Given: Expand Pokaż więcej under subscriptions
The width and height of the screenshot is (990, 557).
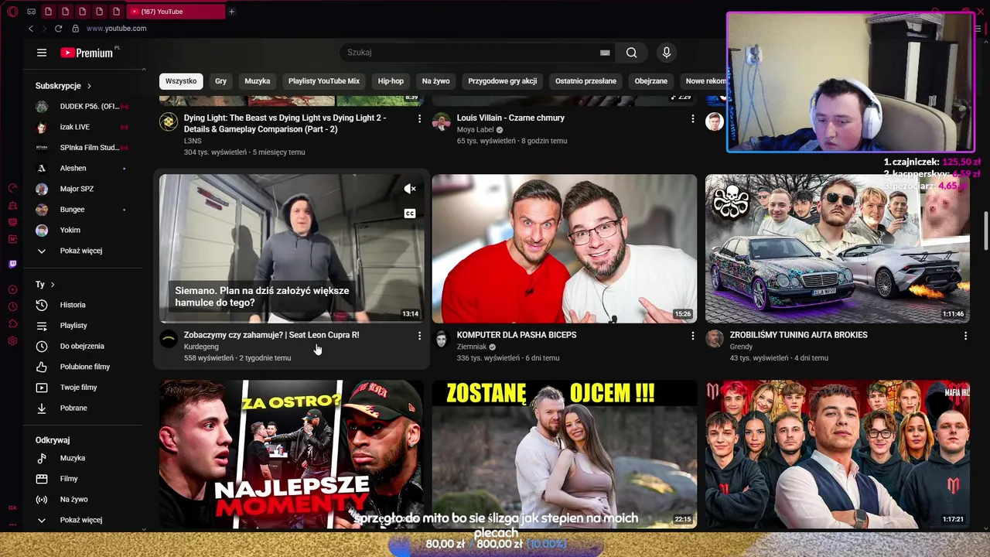Looking at the screenshot, I should [x=82, y=251].
